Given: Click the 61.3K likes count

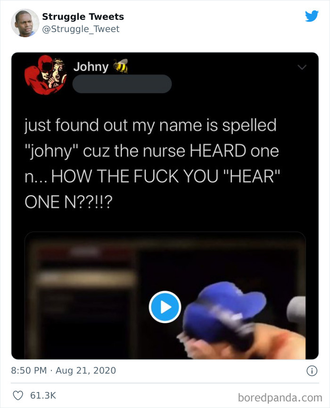Looking at the screenshot, I should click(x=43, y=395).
